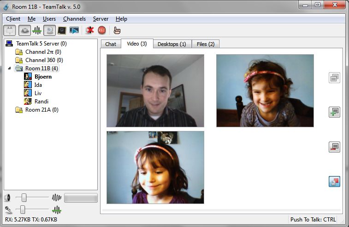The image size is (349, 227).
Task: Collapse the Room 11B channel tree
Action: tap(10, 68)
